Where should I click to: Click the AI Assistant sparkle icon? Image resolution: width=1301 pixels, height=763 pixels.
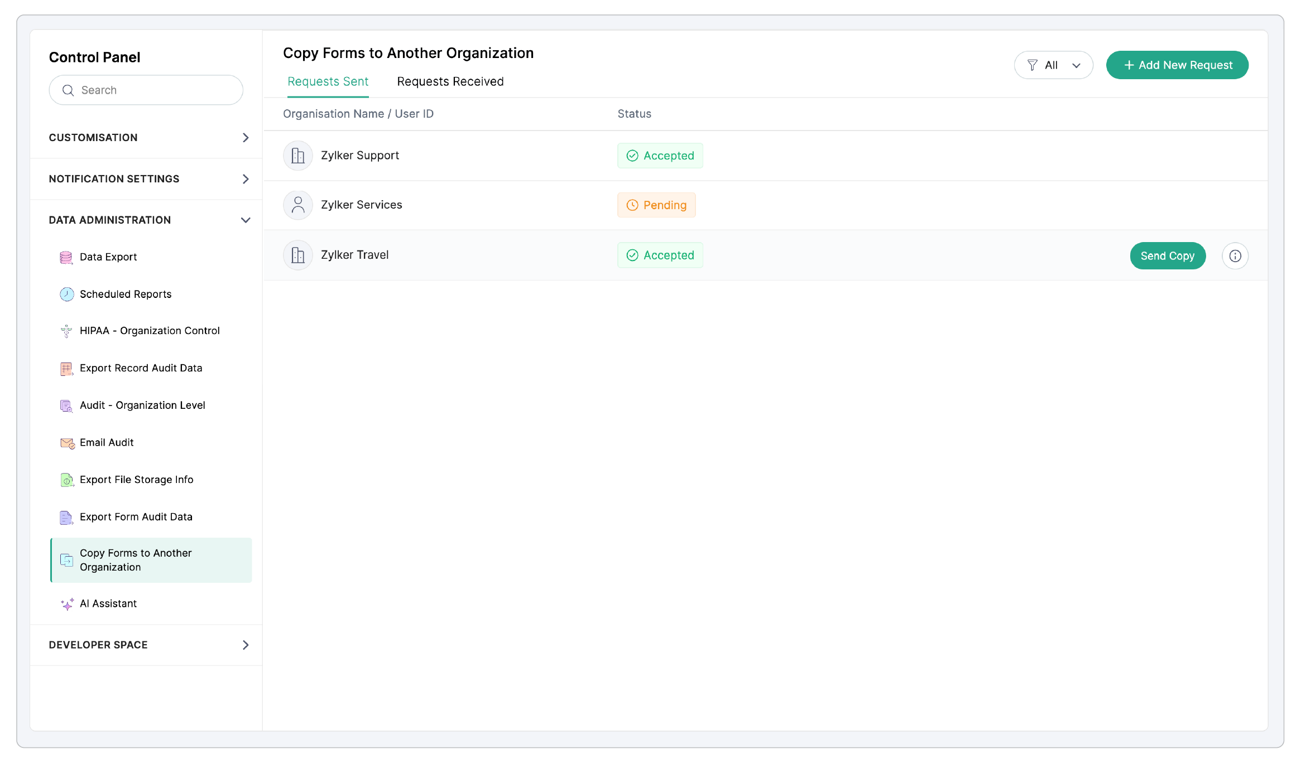[x=67, y=604]
